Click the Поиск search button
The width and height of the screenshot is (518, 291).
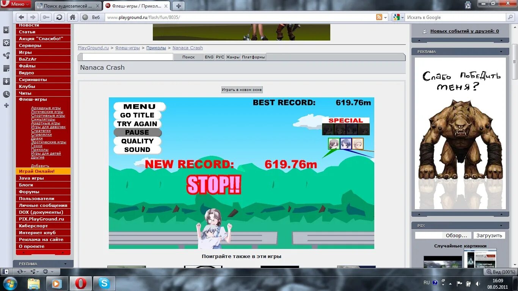[188, 57]
